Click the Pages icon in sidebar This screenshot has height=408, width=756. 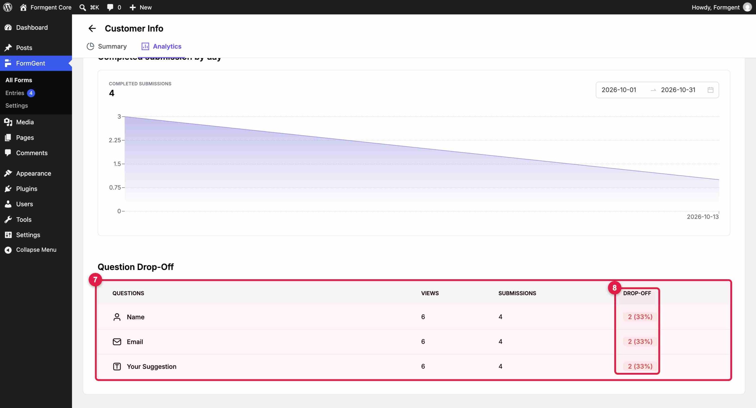(x=8, y=137)
